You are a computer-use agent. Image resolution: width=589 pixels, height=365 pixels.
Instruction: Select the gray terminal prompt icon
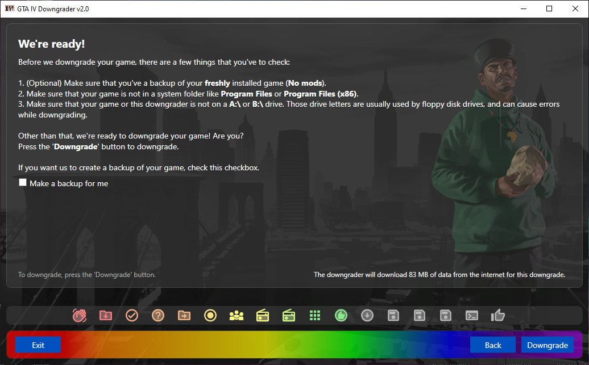coord(472,315)
